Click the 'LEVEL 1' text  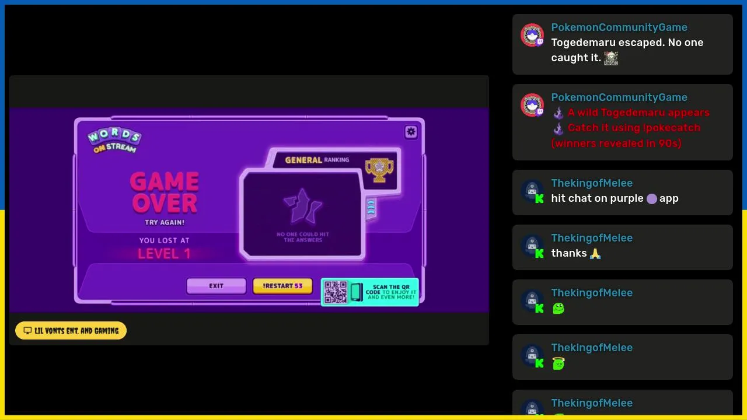coord(164,254)
